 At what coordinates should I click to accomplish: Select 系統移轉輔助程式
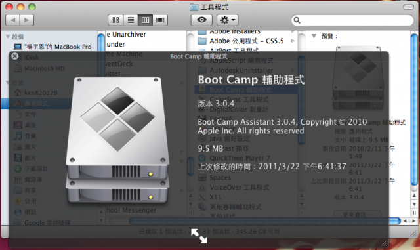click(230, 207)
